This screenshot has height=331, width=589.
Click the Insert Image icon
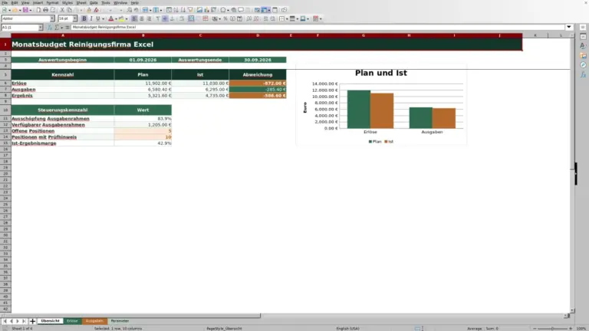tap(199, 10)
